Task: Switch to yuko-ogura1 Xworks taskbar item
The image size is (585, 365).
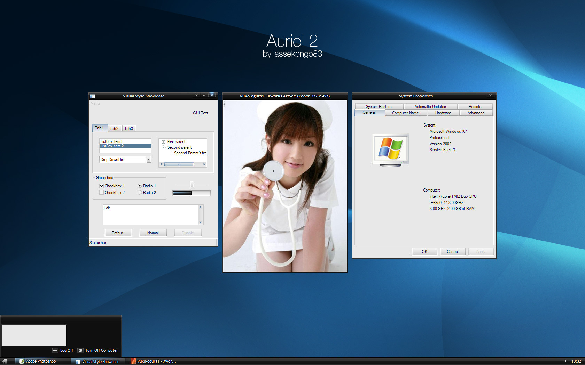Action: point(154,362)
